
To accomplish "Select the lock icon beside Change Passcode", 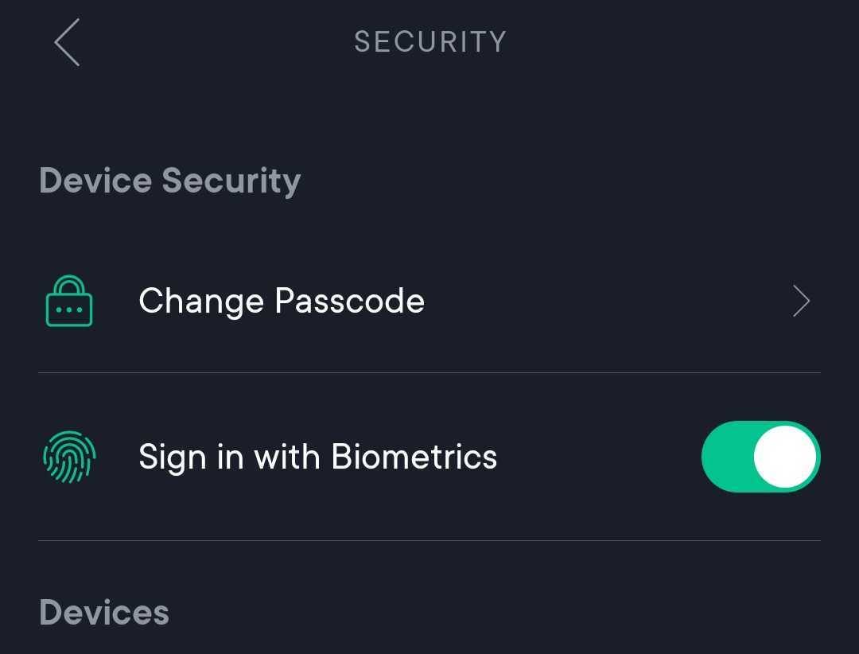I will click(x=69, y=301).
